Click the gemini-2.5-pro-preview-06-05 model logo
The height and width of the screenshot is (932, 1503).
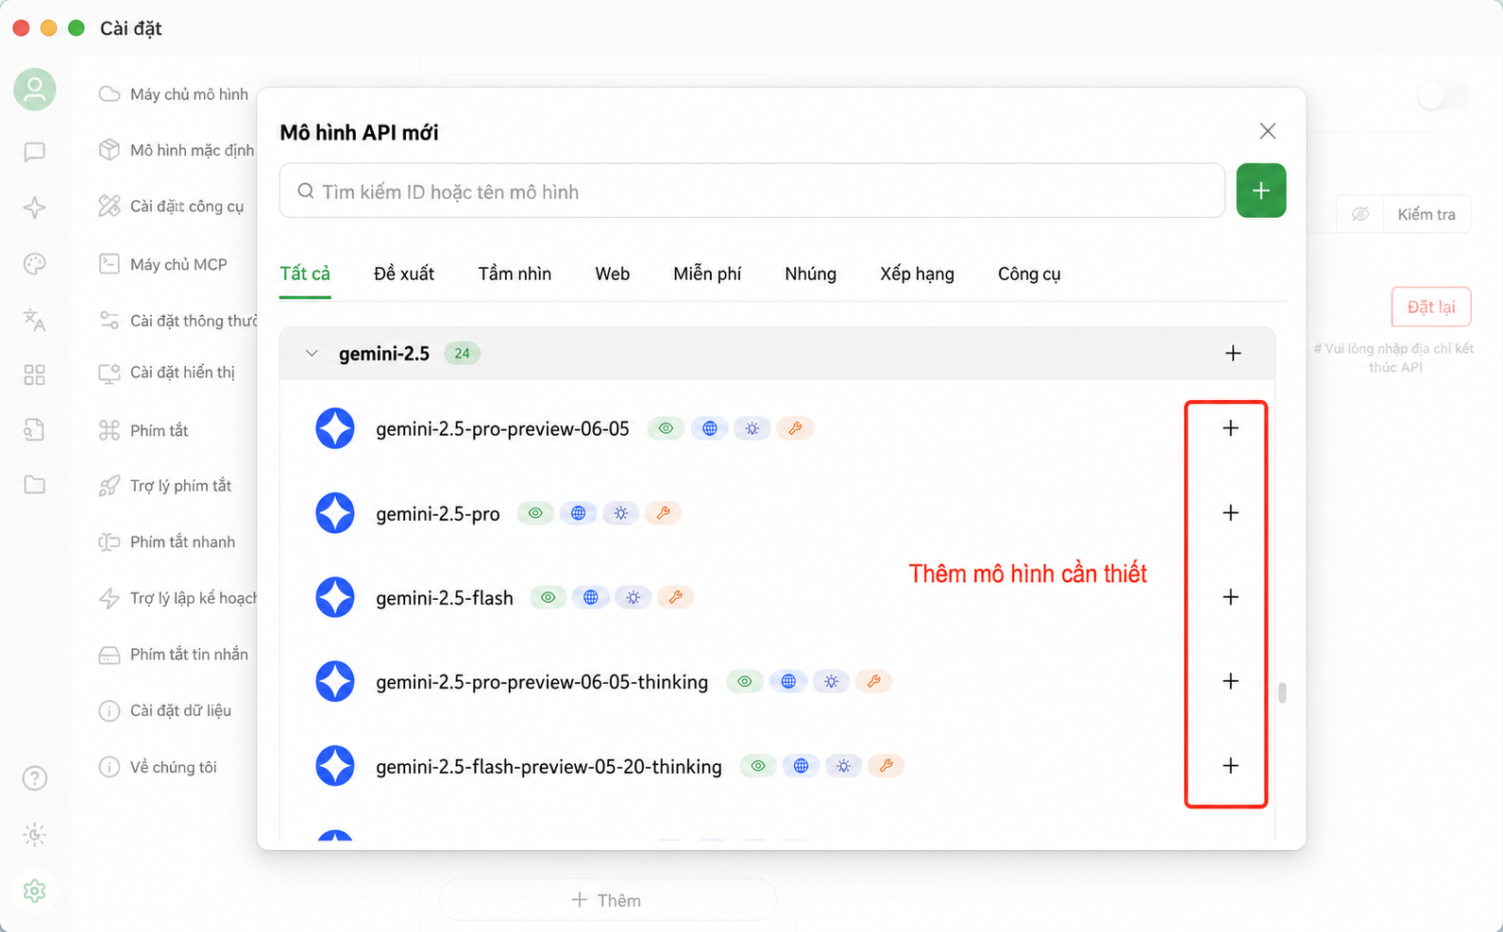tap(335, 428)
